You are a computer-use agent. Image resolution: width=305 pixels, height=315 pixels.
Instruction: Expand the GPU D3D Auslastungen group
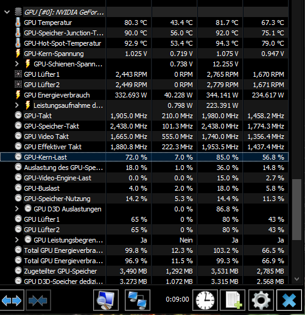pos(17,209)
